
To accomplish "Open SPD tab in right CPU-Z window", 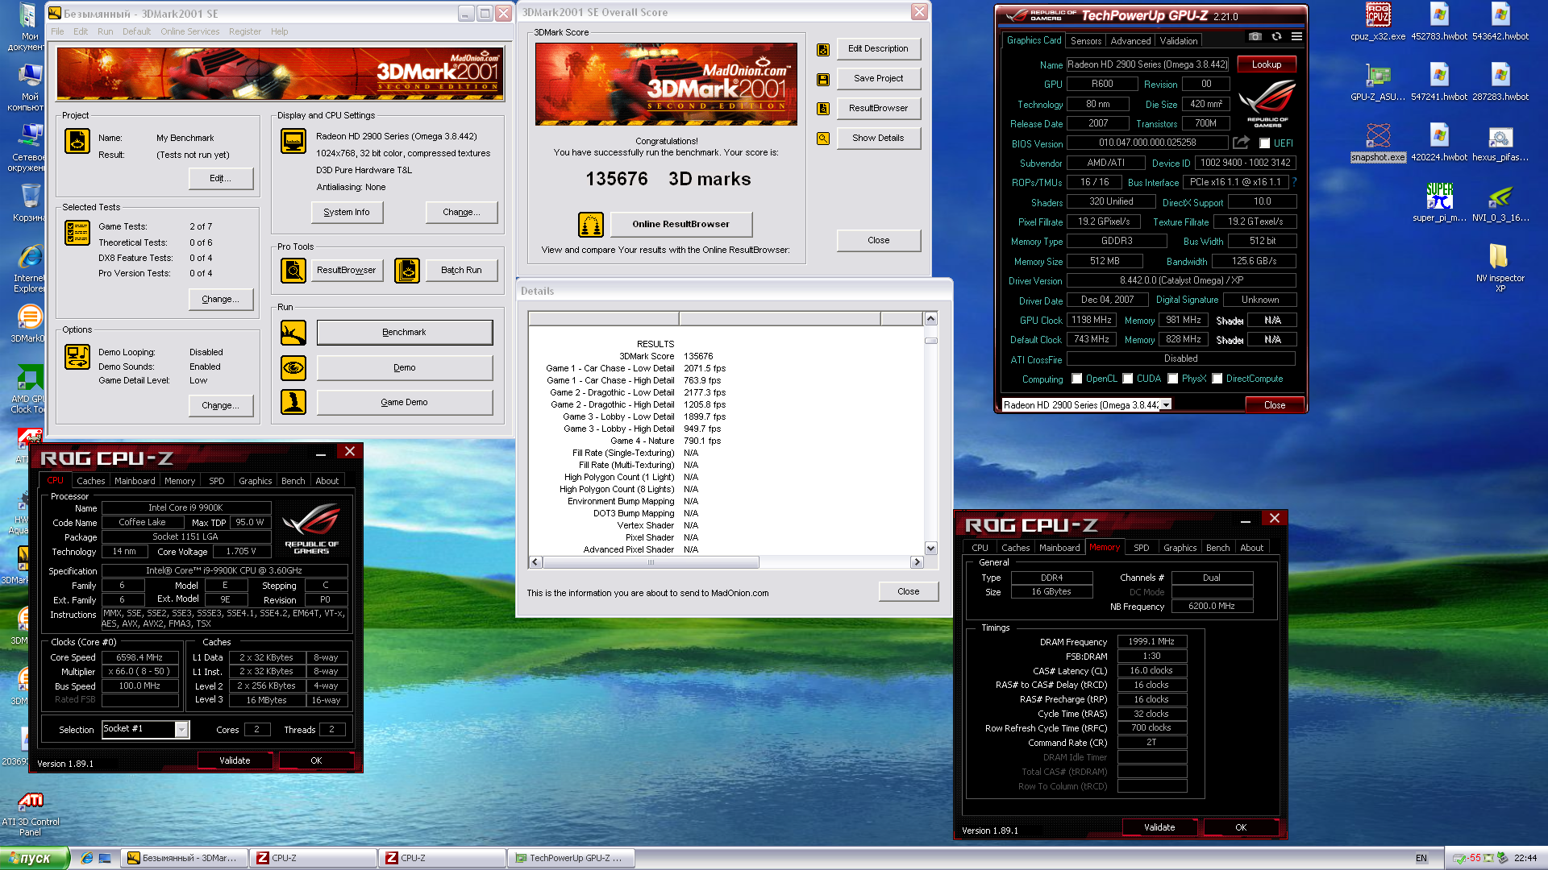I will [x=1142, y=548].
